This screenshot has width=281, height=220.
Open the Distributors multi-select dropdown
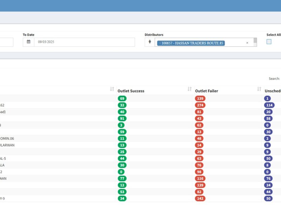click(236, 43)
